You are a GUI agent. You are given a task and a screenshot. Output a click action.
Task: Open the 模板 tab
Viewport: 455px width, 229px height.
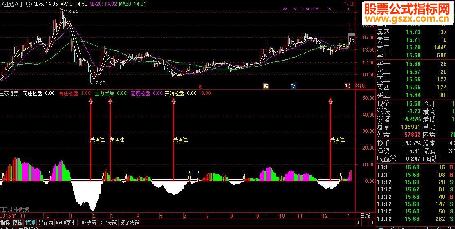tap(18, 222)
